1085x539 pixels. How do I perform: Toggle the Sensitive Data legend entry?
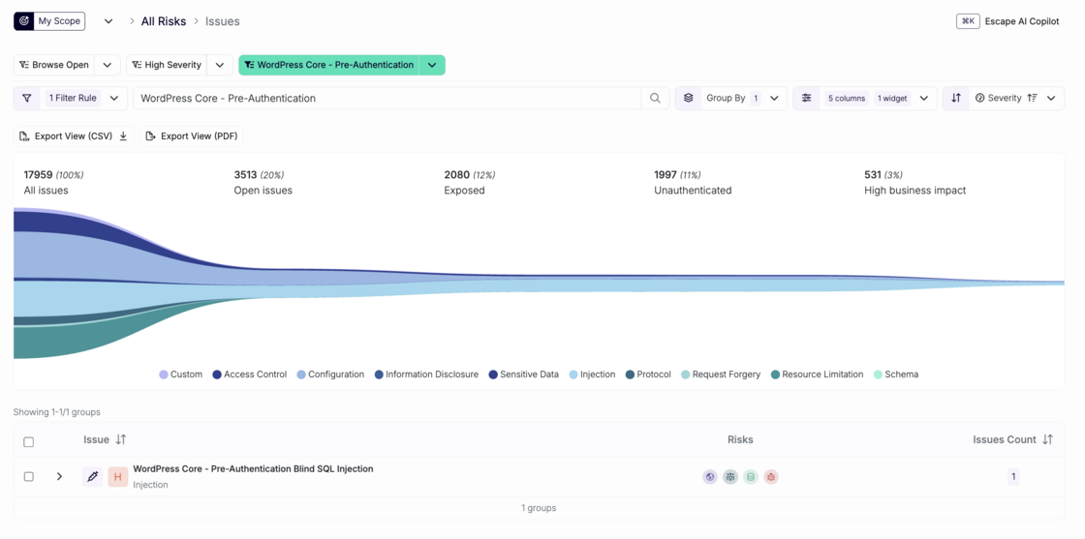(x=523, y=374)
